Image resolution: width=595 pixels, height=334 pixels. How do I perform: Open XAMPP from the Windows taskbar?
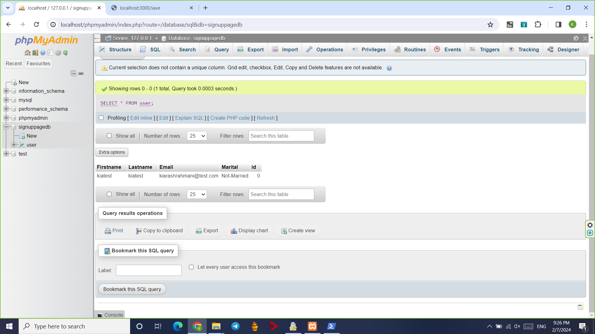[x=312, y=326]
